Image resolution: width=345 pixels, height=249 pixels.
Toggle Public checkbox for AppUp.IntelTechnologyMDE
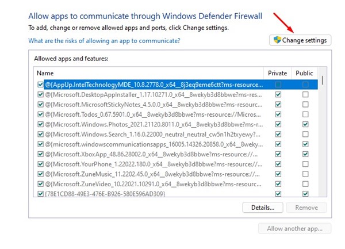coord(305,85)
